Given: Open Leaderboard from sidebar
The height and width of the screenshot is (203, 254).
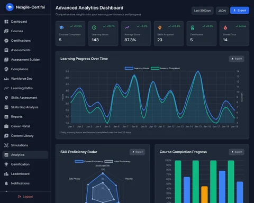Looking at the screenshot, I should coord(25,174).
